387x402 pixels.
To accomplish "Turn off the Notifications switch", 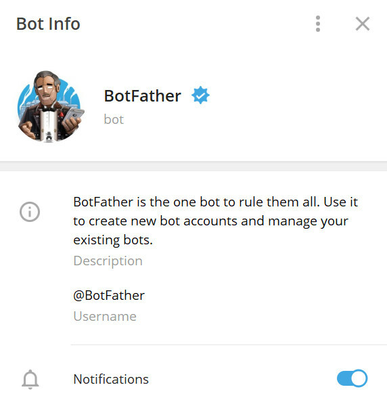I will point(352,378).
